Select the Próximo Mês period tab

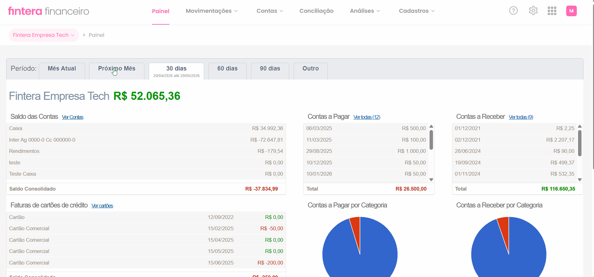pyautogui.click(x=117, y=71)
